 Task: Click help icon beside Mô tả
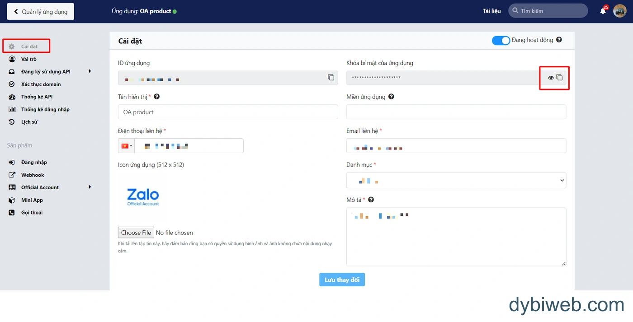tap(371, 200)
